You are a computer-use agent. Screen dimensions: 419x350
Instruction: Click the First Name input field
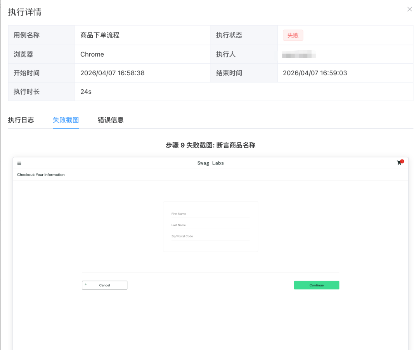click(x=210, y=214)
